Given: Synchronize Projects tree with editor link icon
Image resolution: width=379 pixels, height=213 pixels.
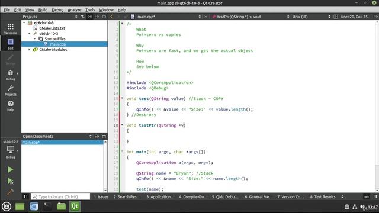Looking at the screenshot, I should pyautogui.click(x=89, y=17).
